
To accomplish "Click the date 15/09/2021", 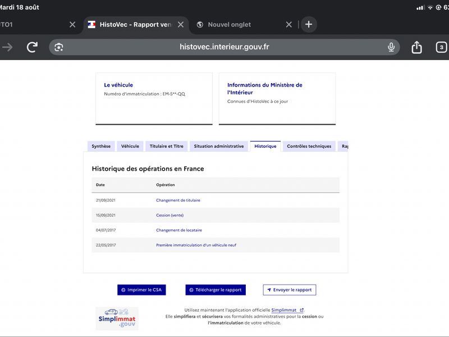I will 106,215.
